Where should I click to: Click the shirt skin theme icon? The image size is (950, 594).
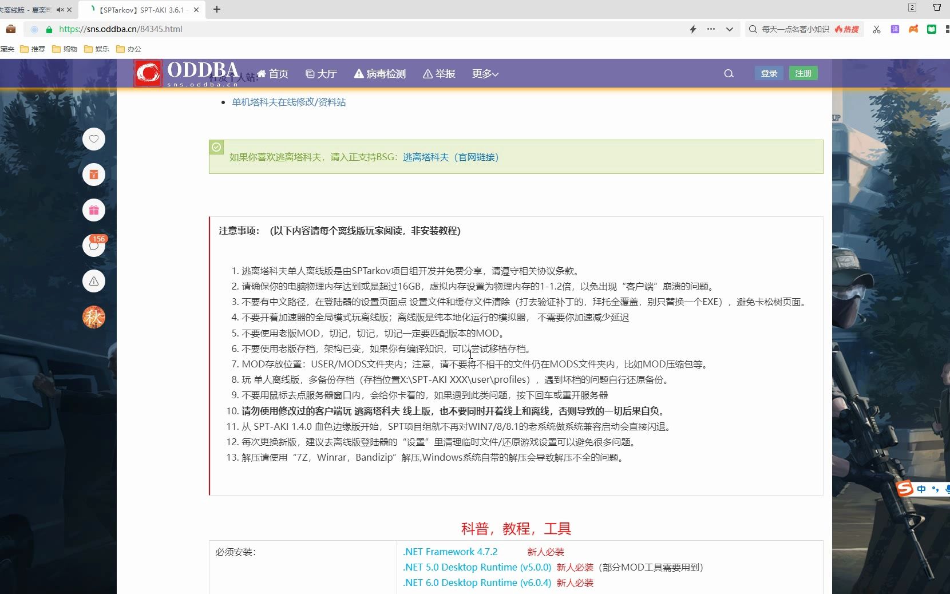(937, 7)
